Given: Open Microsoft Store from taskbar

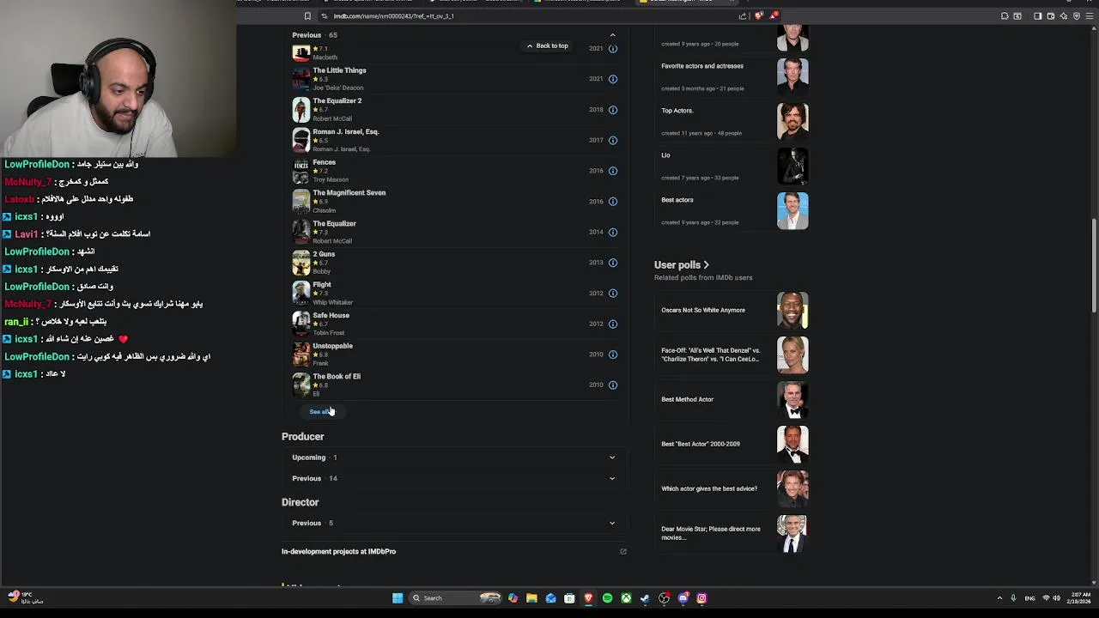Looking at the screenshot, I should click(x=569, y=598).
